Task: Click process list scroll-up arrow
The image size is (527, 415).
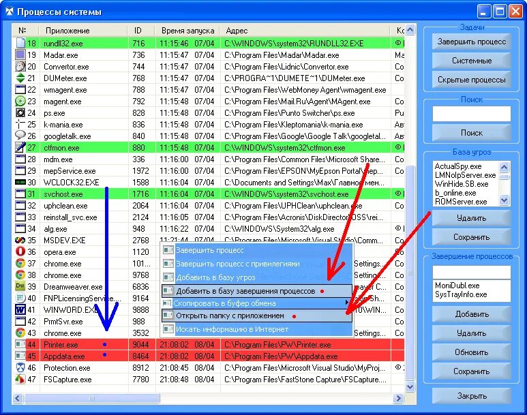Action: (x=410, y=30)
